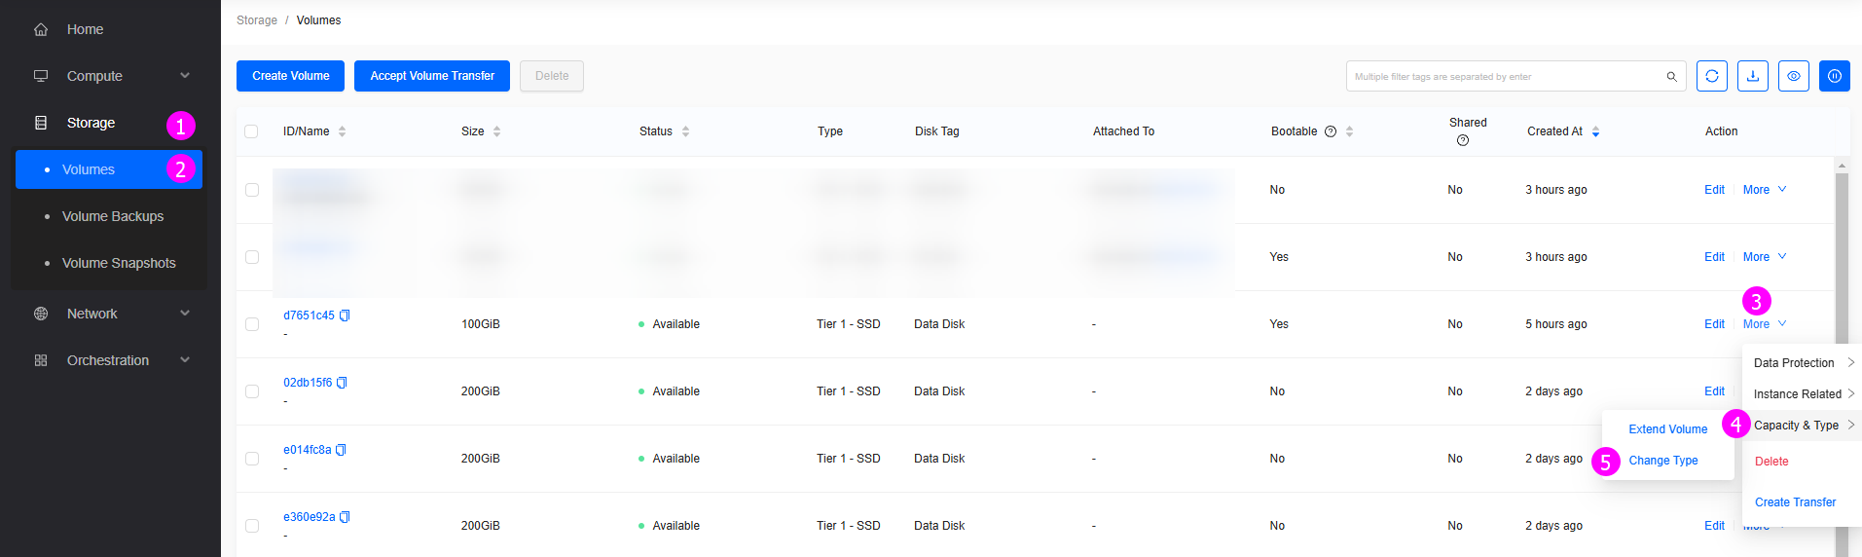Click the disabled Delete toolbar button
The width and height of the screenshot is (1862, 557).
552,76
